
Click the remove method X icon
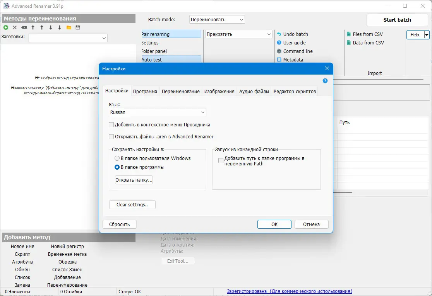coord(15,27)
